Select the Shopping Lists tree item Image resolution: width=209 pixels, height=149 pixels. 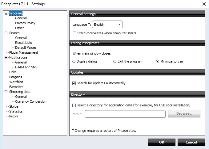click(20, 92)
